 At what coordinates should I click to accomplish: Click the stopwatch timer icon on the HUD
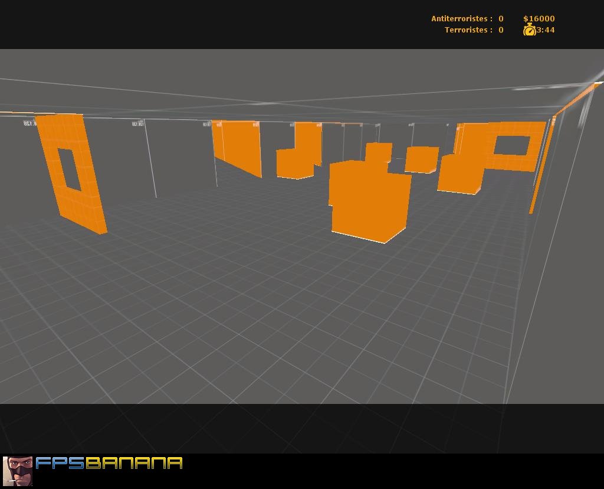[x=530, y=30]
